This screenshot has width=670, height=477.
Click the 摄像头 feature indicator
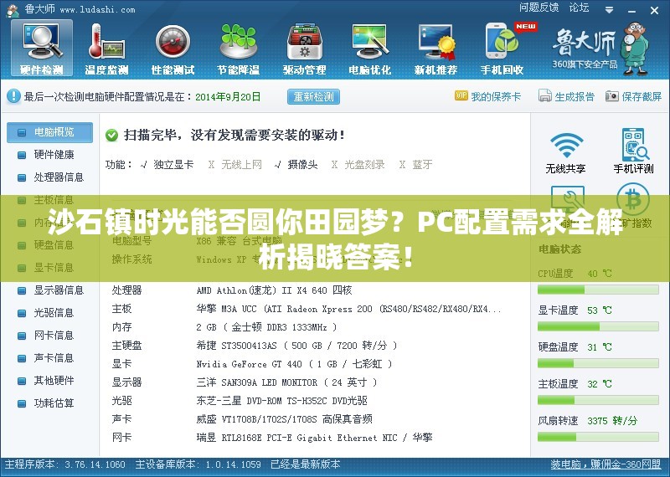[x=296, y=164]
